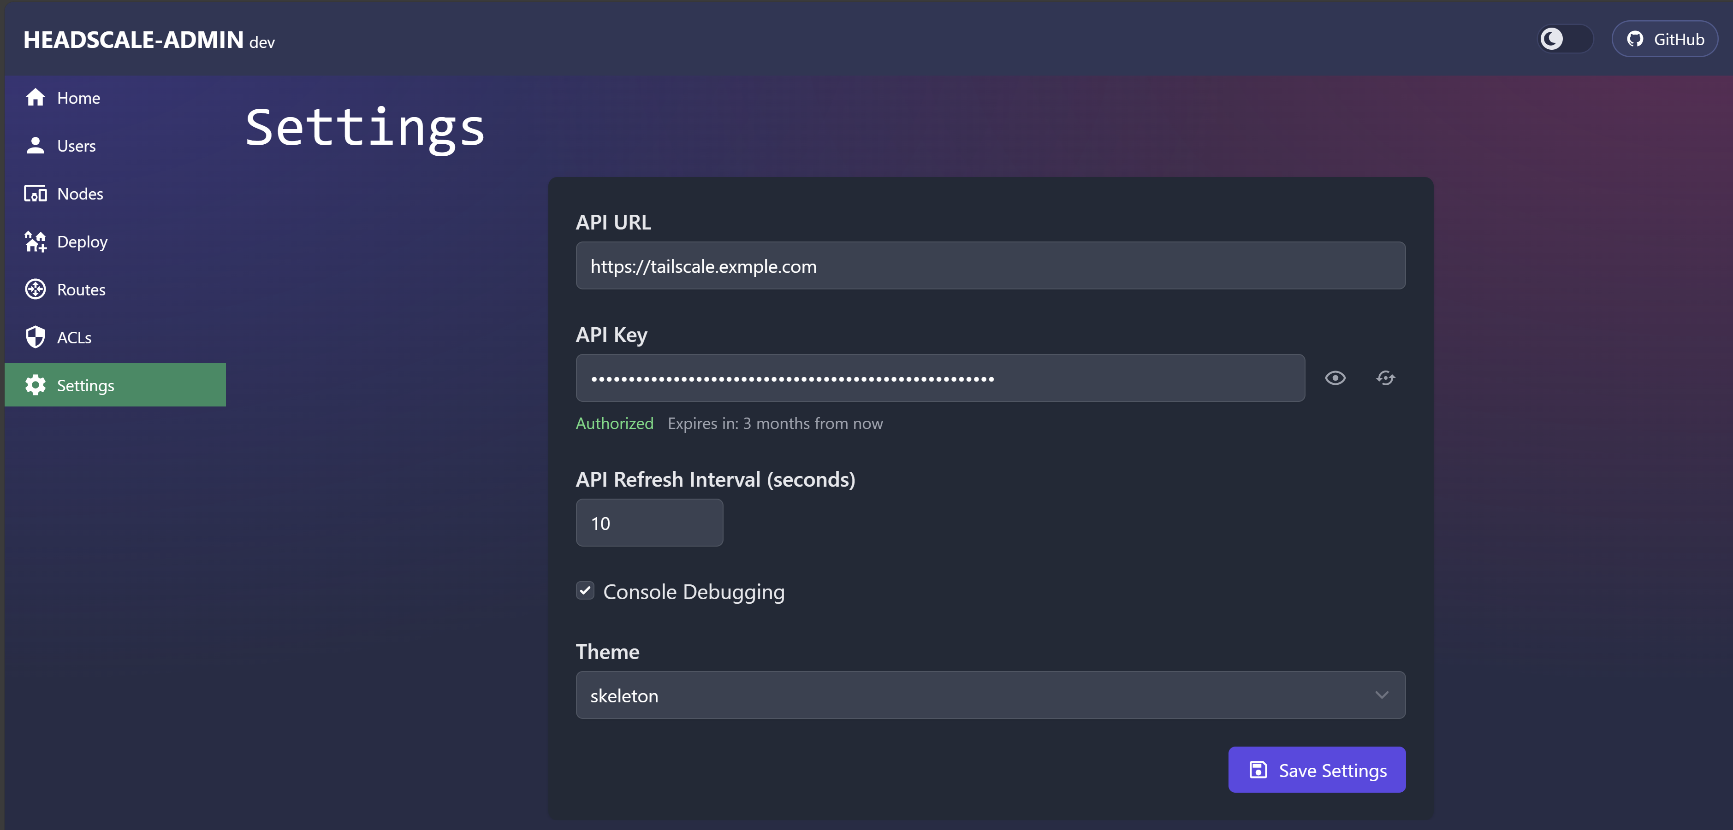Click the Nodes icon in the sidebar
This screenshot has width=1733, height=830.
[x=35, y=194]
